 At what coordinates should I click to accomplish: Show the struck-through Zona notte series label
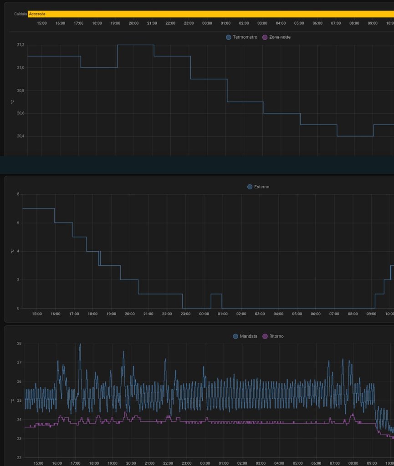tap(280, 37)
